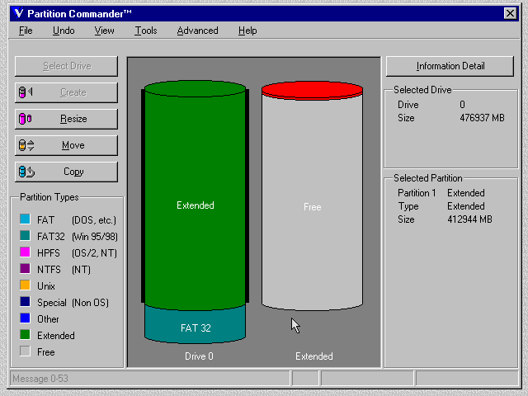Click the Special dark-blue color swatch
Image resolution: width=528 pixels, height=396 pixels.
(25, 301)
